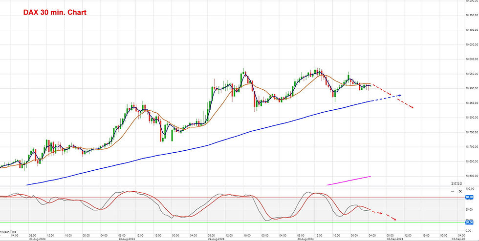479x241 pixels.
Task: Click the 18,650.00 price axis label
Action: [471, 161]
